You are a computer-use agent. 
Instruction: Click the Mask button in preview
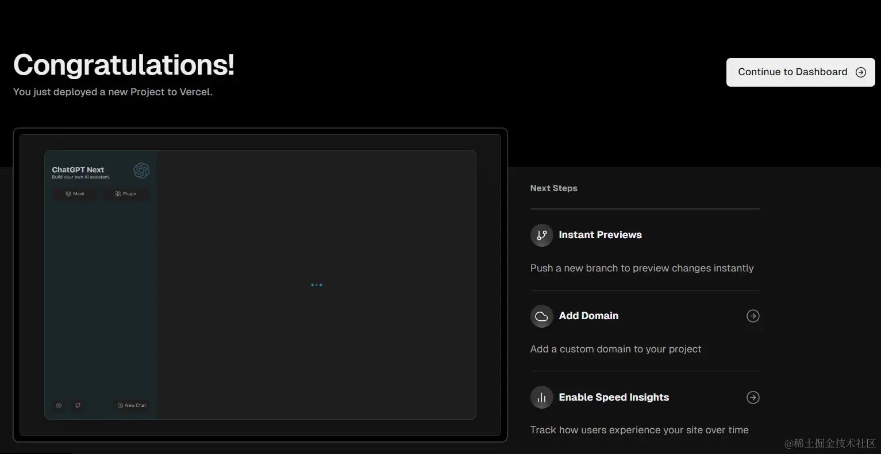click(75, 194)
